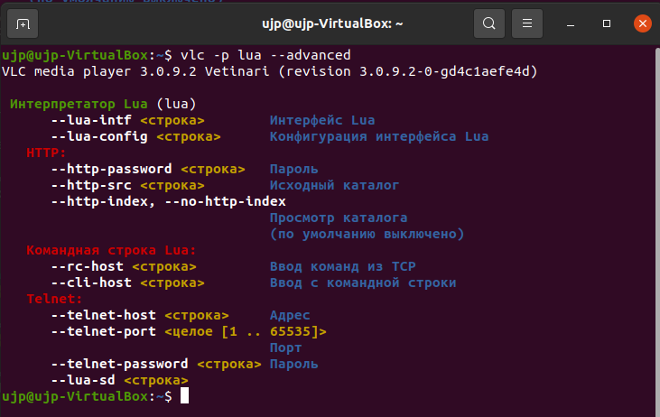
Task: Click the --no-http-index option text
Action: tap(225, 201)
